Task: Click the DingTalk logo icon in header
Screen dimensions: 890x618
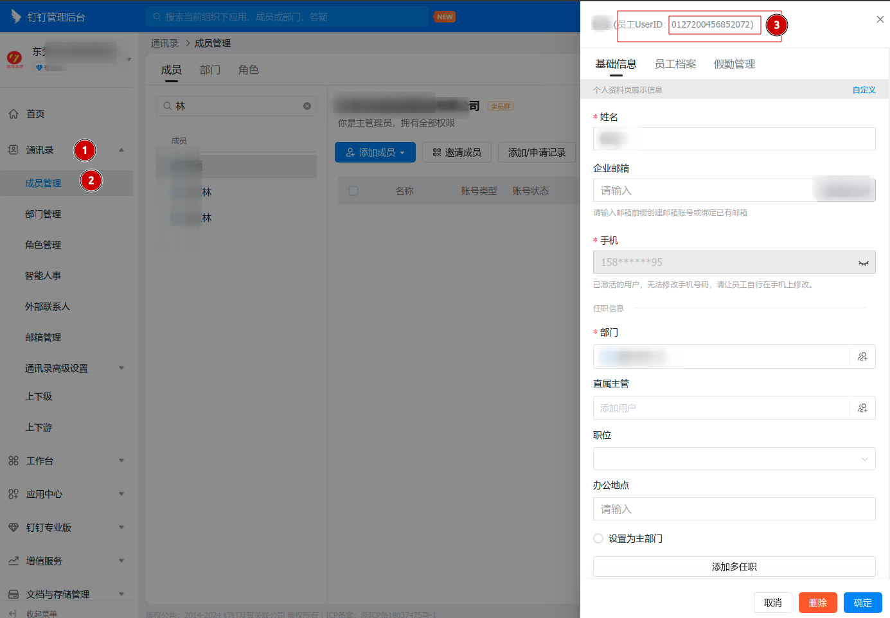Action: (16, 17)
